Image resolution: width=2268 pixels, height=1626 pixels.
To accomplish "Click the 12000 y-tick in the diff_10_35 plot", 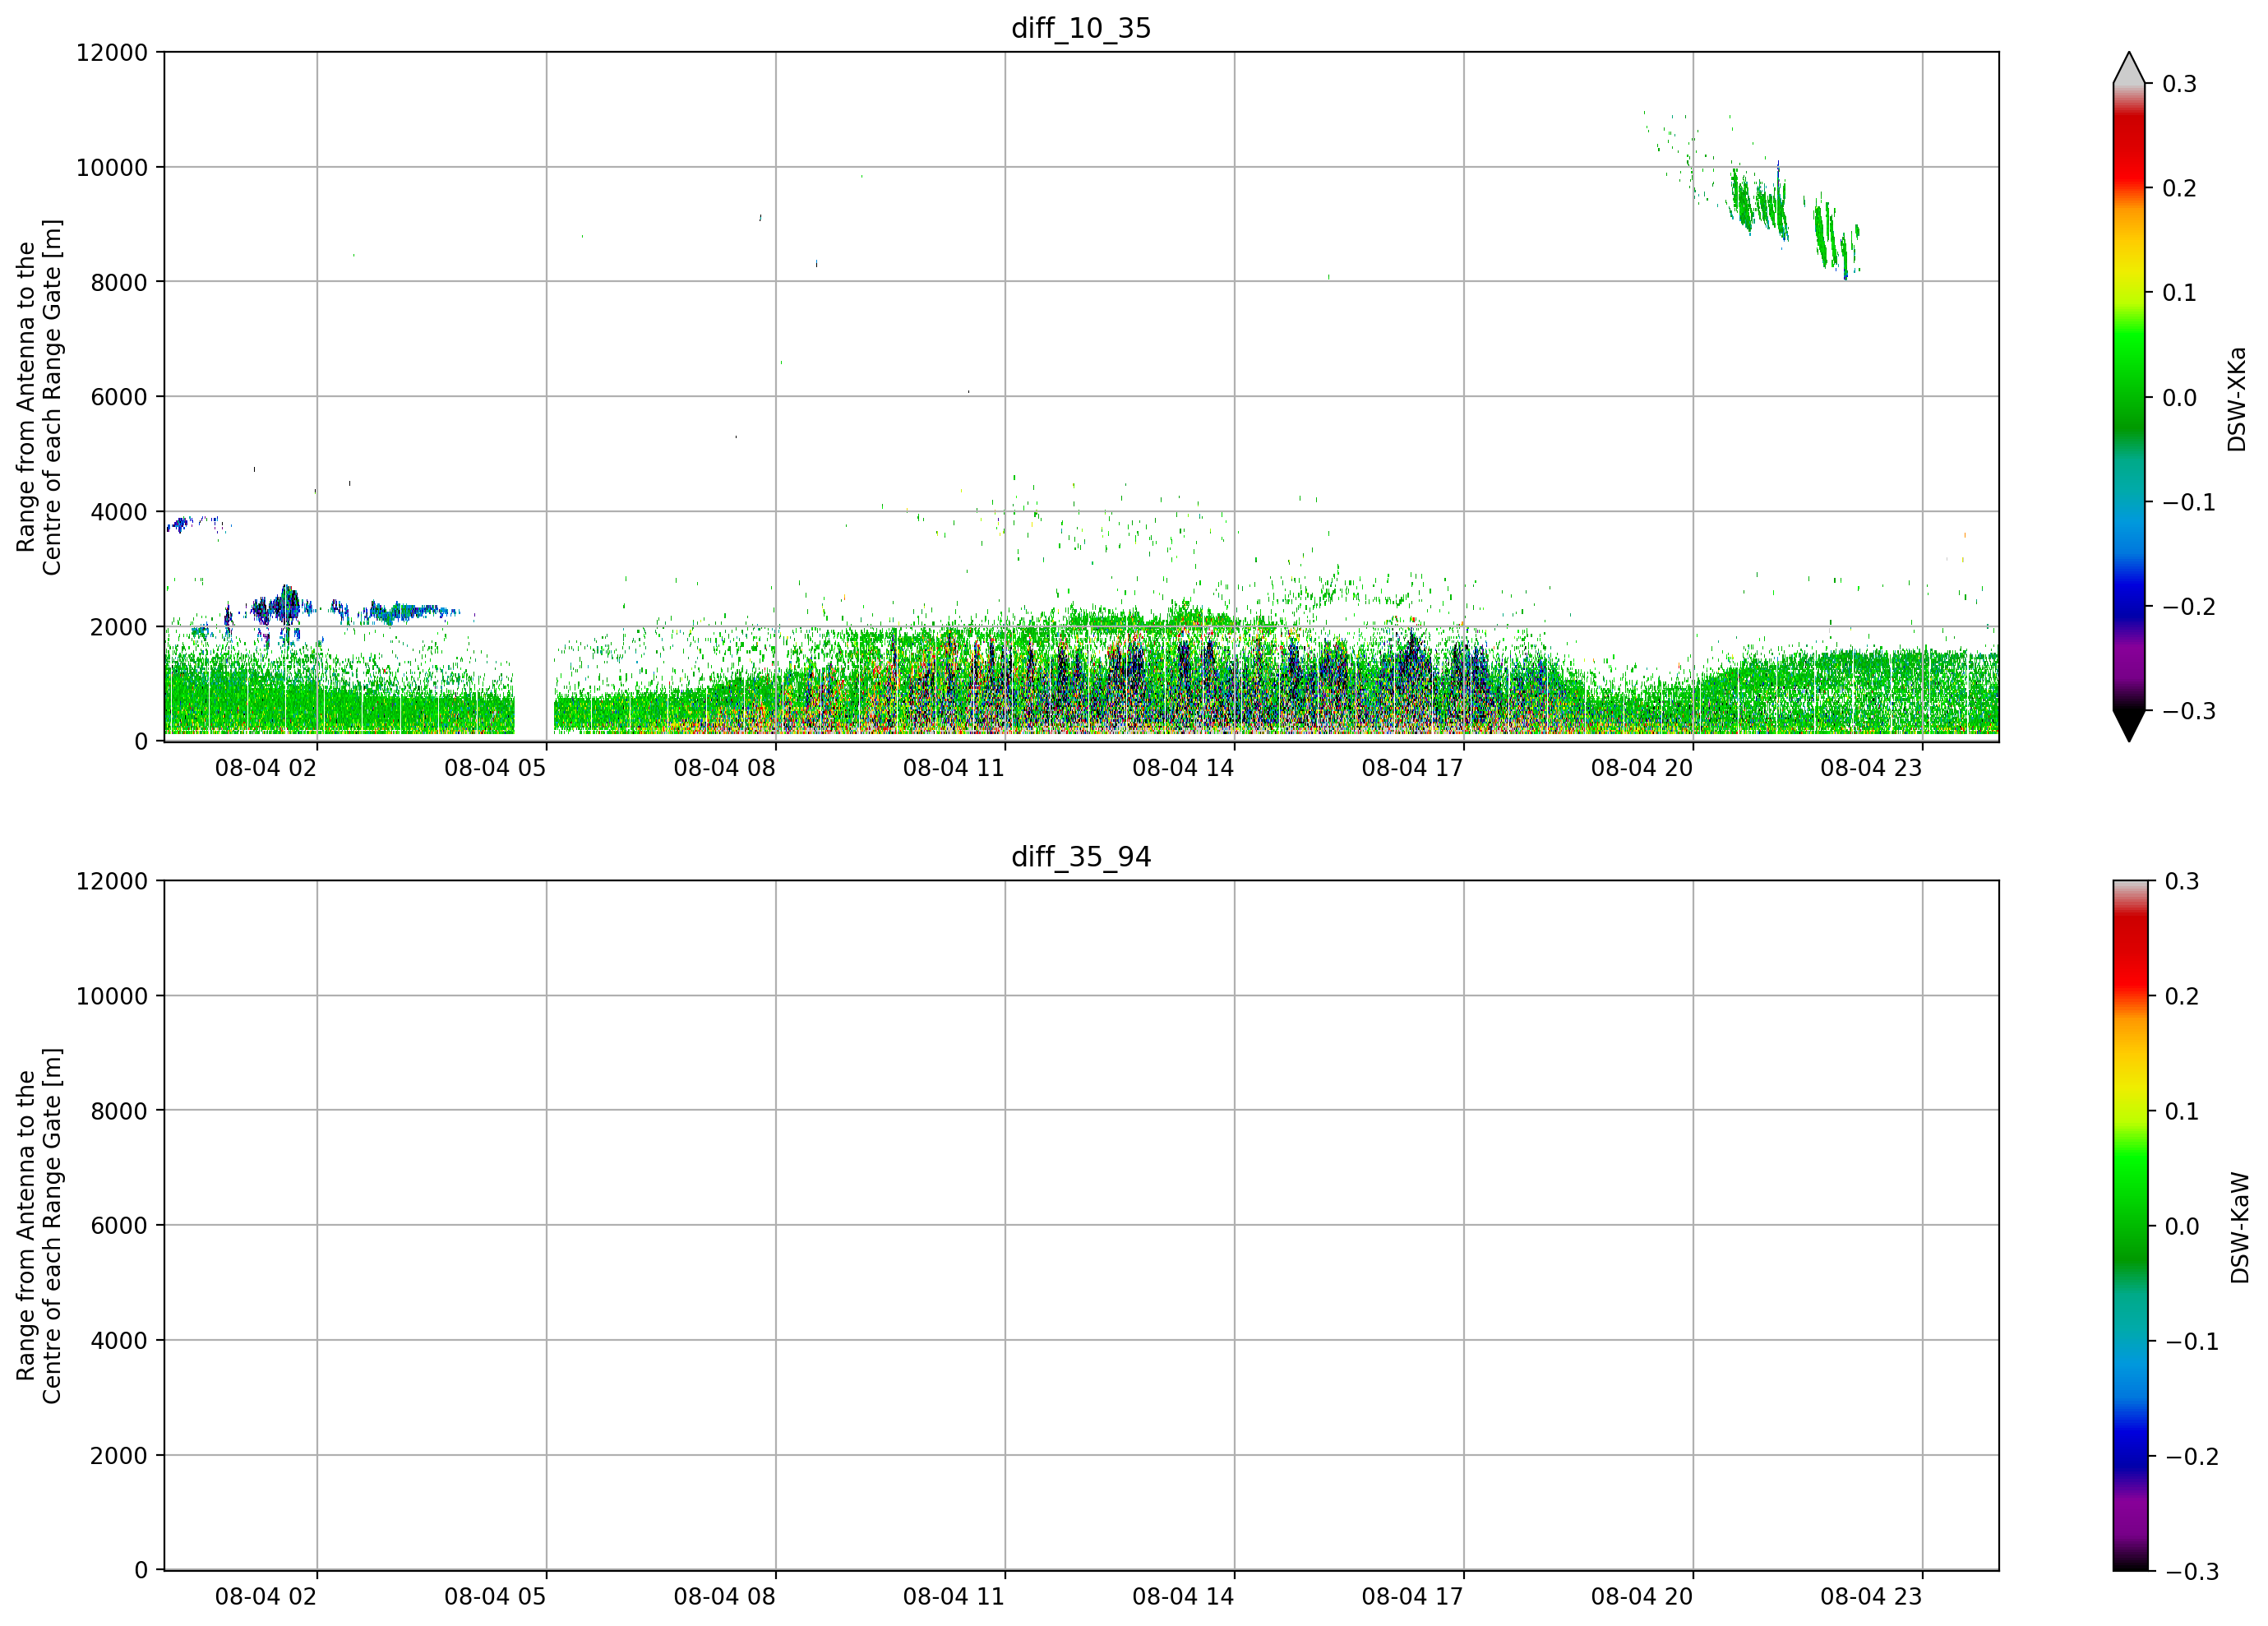I will point(112,52).
